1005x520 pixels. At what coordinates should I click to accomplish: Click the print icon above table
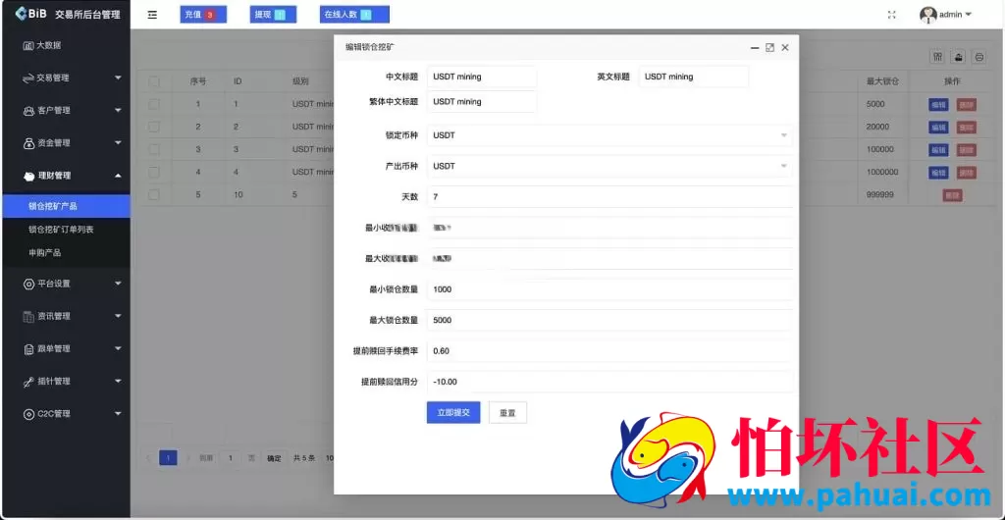point(979,57)
